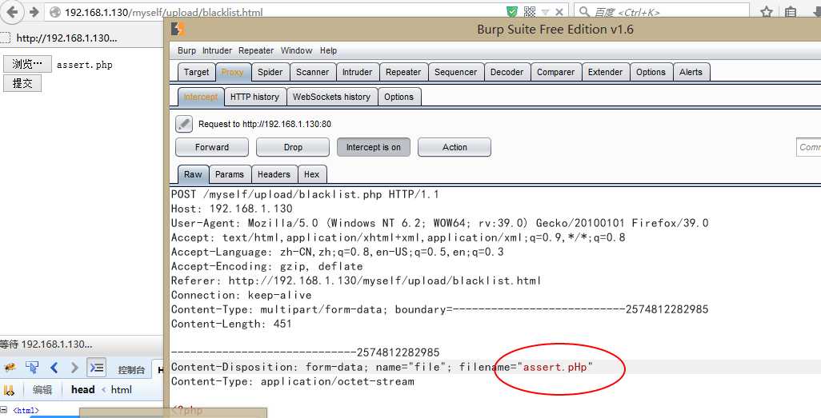Image resolution: width=821 pixels, height=418 pixels.
Task: Switch to the Decoder tab
Action: [x=507, y=72]
